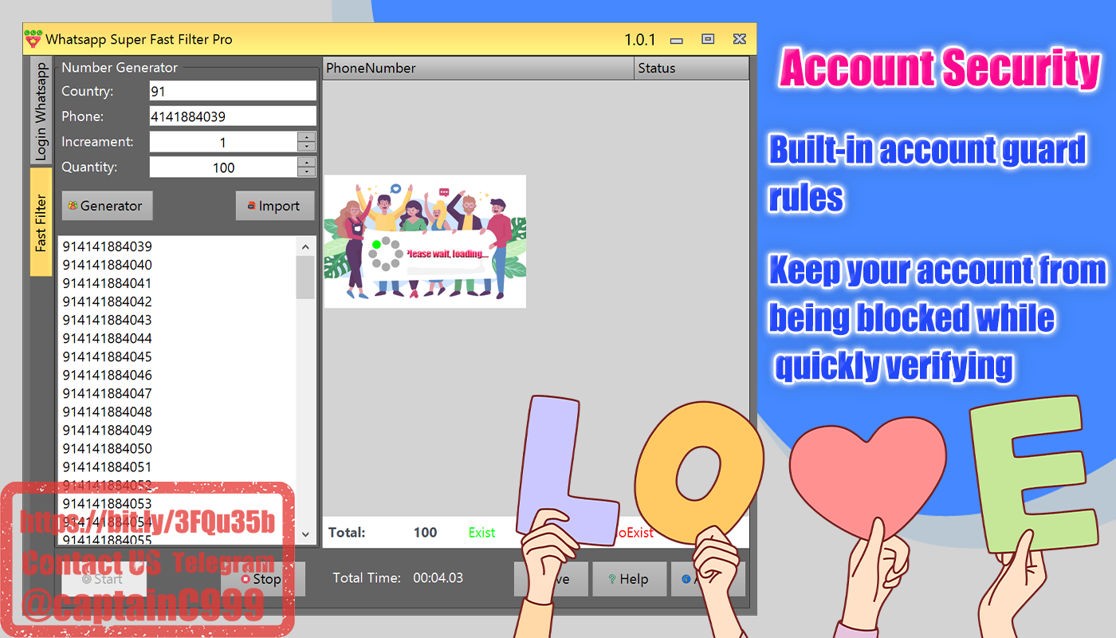
Task: Select number 914141884039 in list
Action: pos(107,246)
